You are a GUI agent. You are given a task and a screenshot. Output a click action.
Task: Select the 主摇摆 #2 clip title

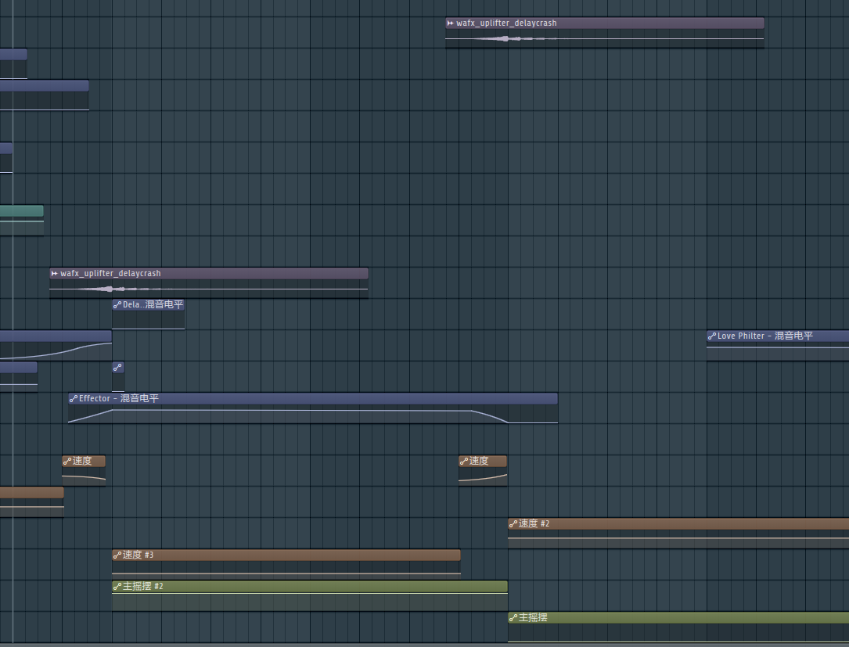[x=143, y=586]
